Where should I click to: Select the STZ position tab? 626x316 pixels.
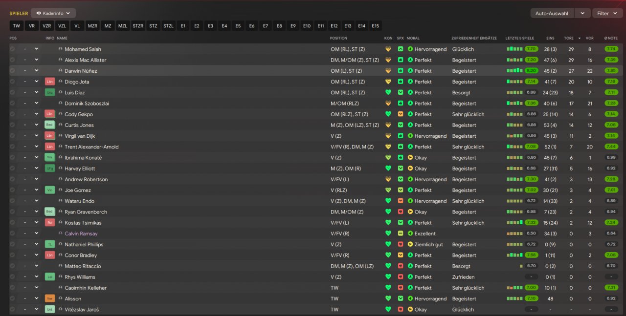coord(153,26)
